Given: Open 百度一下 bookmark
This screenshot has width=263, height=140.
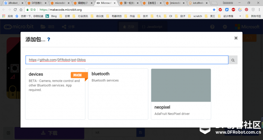Looking at the screenshot, I should (29, 16).
